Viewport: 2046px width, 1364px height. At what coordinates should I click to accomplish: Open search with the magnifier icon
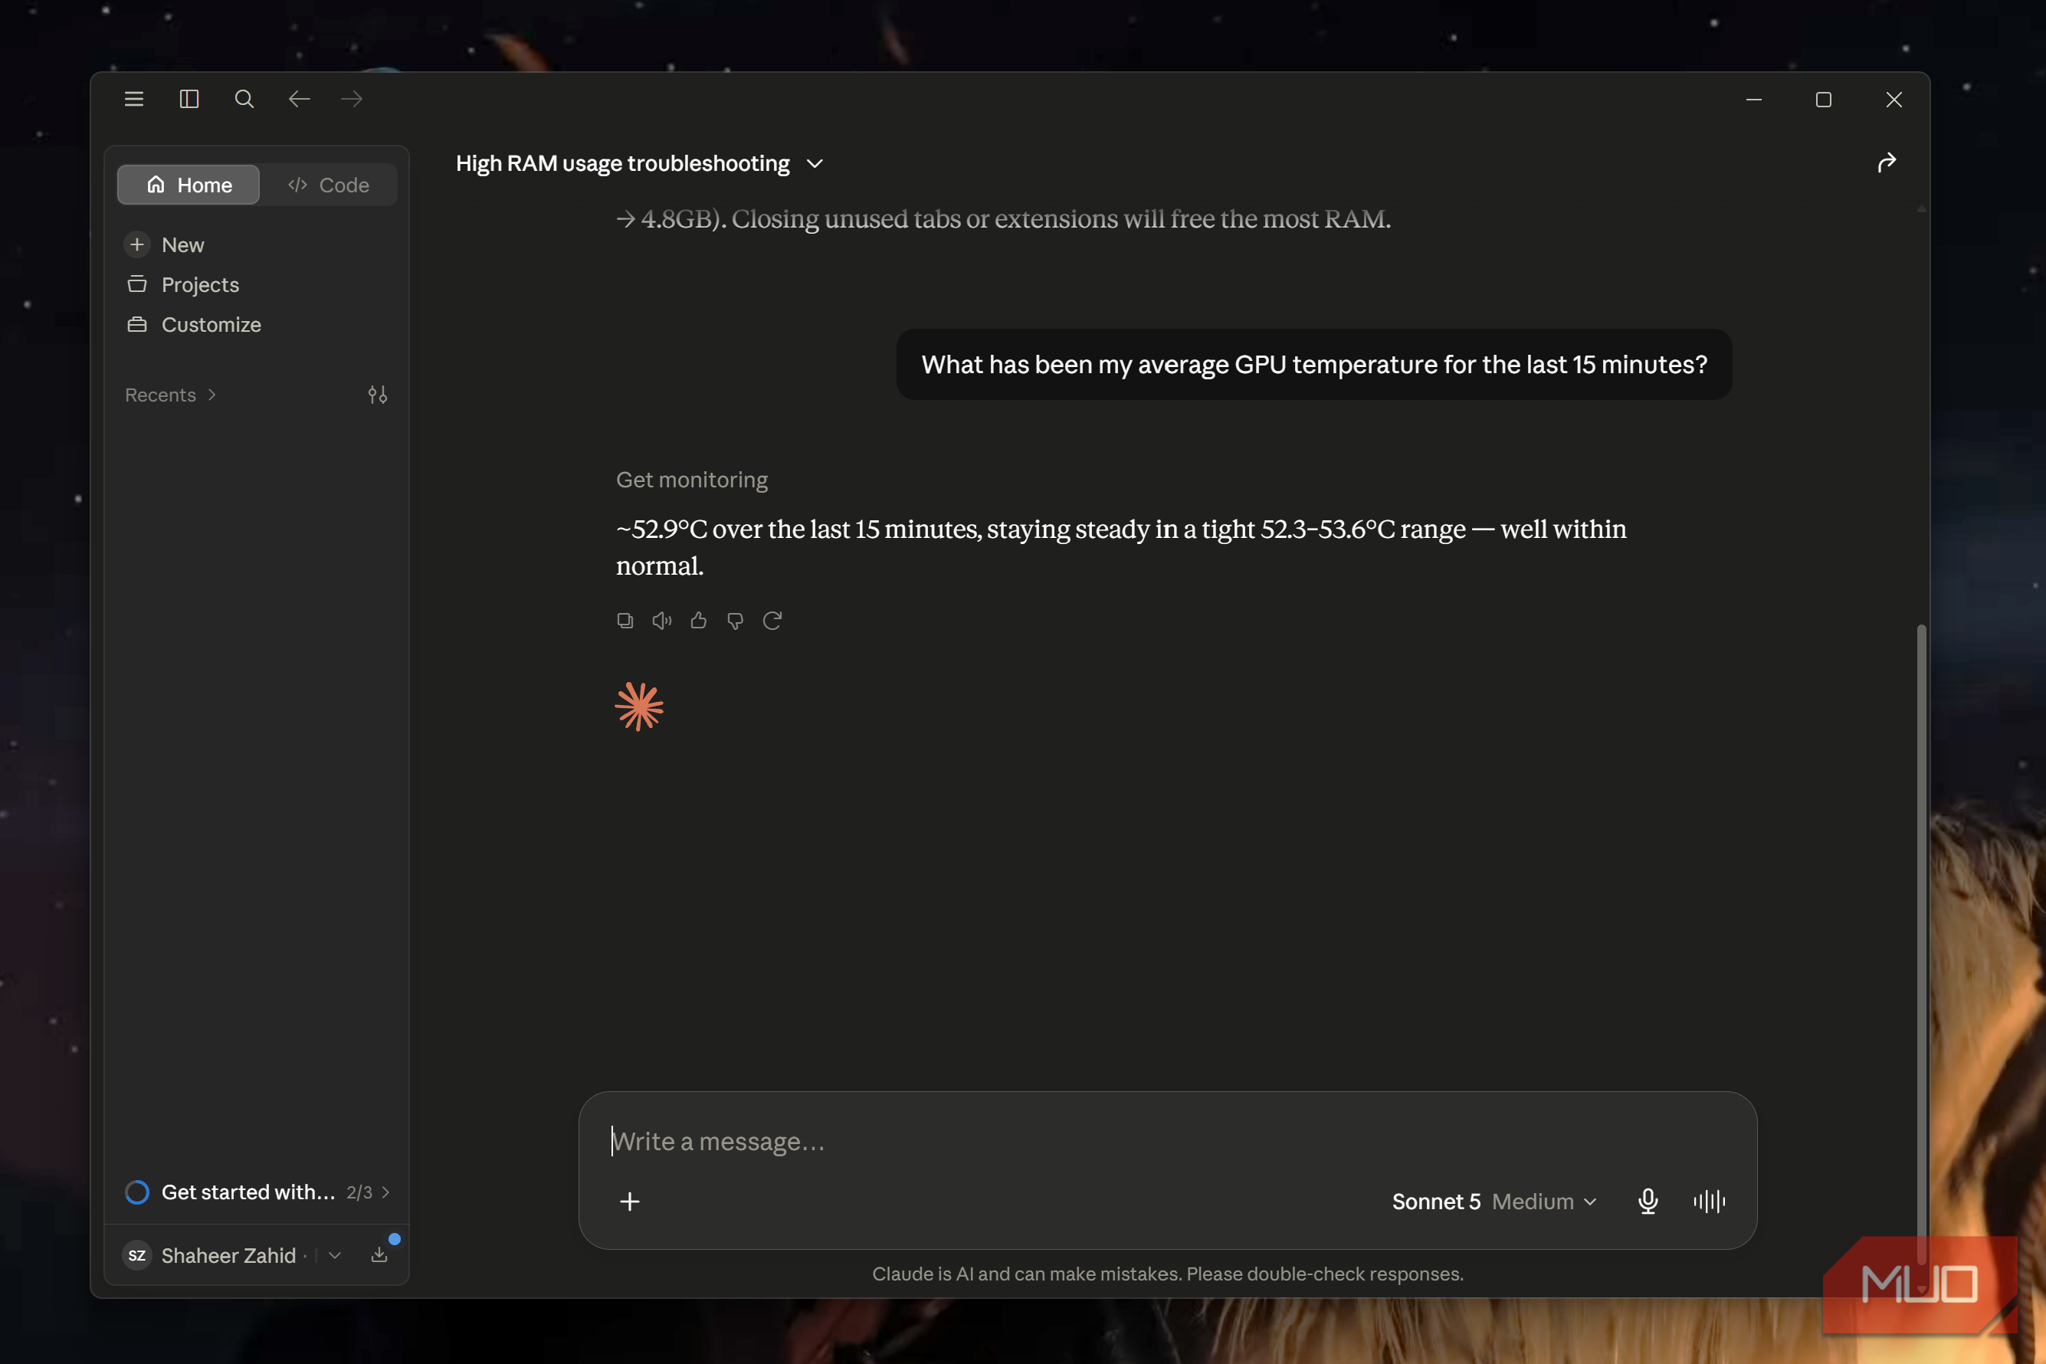pyautogui.click(x=244, y=99)
